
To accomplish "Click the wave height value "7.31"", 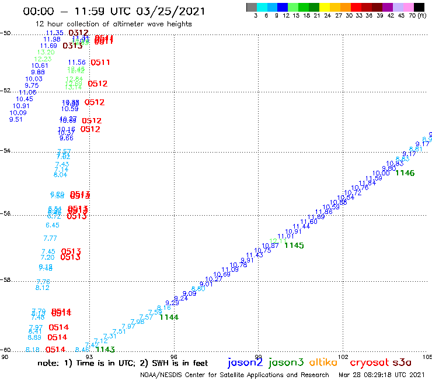I will coord(110,336).
